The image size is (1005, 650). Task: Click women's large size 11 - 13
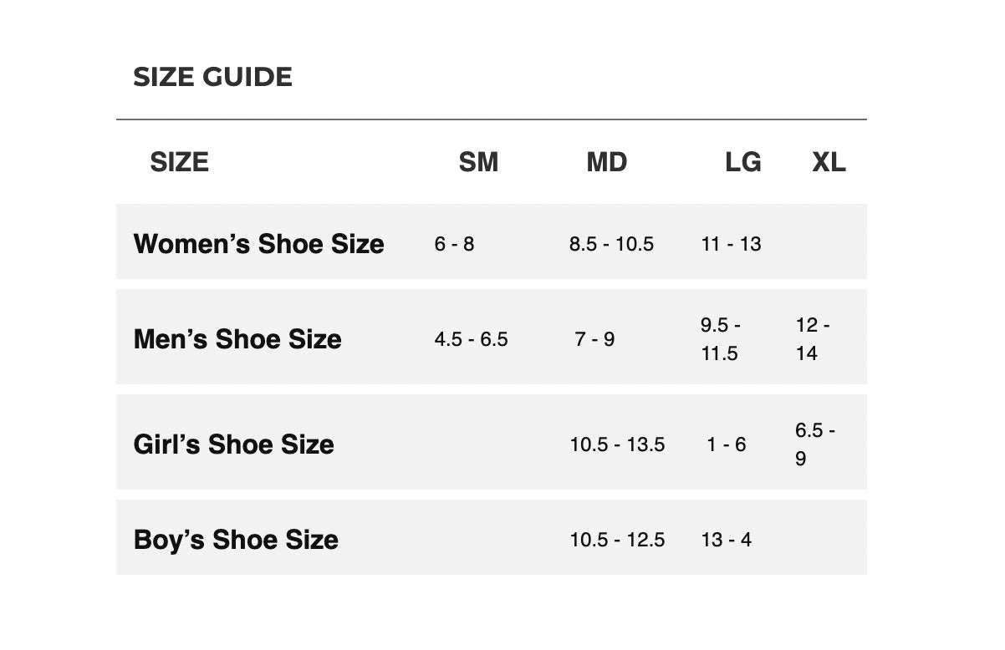click(x=731, y=244)
